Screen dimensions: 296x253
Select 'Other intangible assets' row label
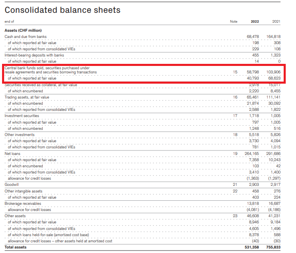pos(23,191)
